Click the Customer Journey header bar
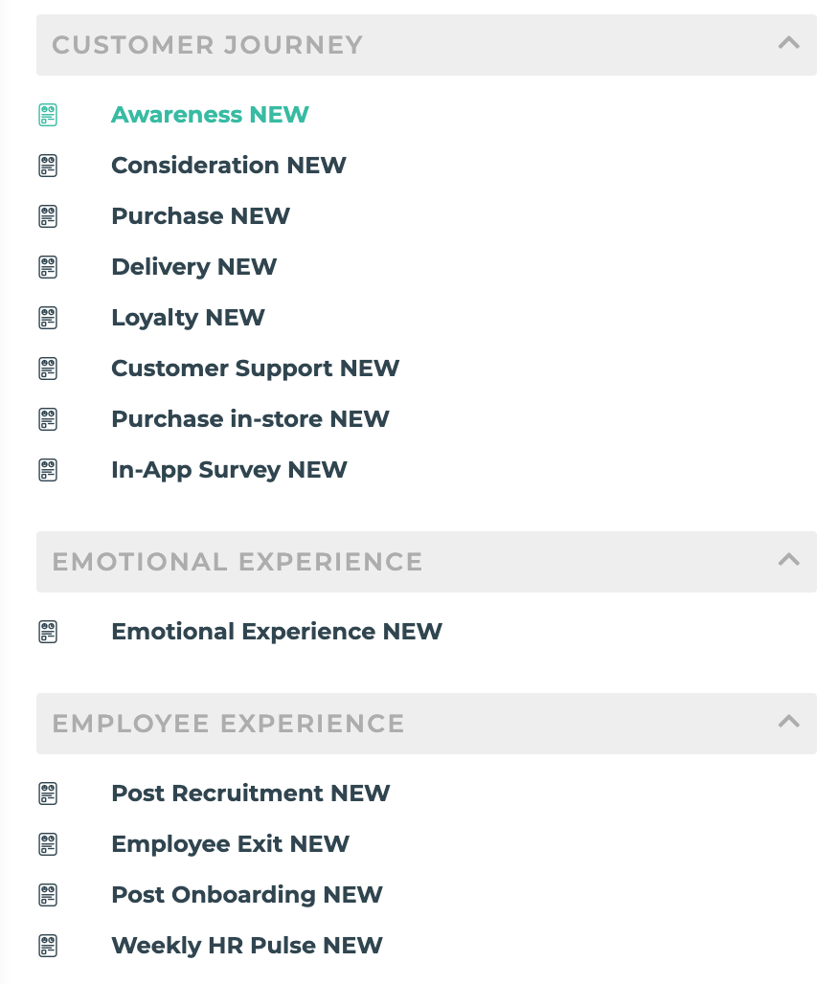The image size is (837, 984). 426,45
